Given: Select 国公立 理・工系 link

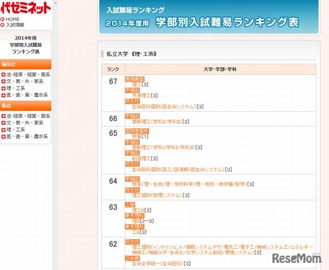Looking at the screenshot, I should [15, 88].
